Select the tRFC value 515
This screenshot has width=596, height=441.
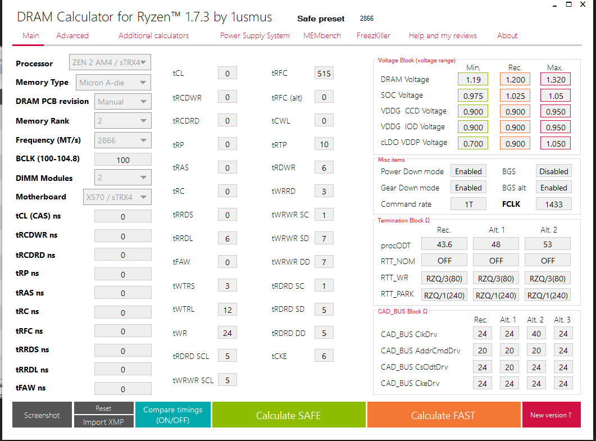click(324, 74)
